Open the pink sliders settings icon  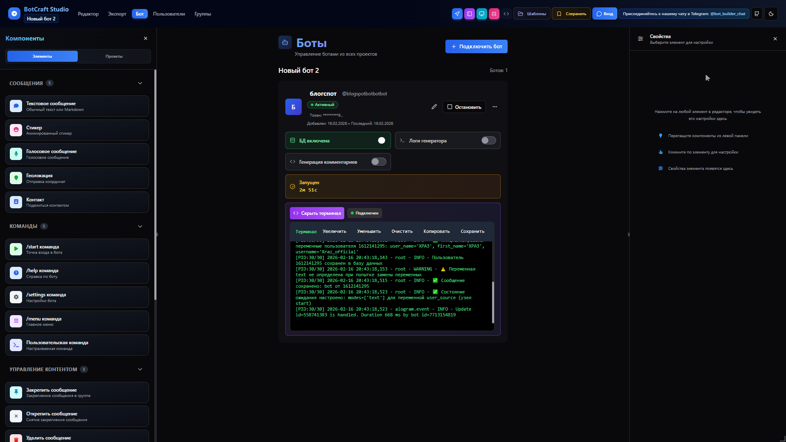point(494,14)
